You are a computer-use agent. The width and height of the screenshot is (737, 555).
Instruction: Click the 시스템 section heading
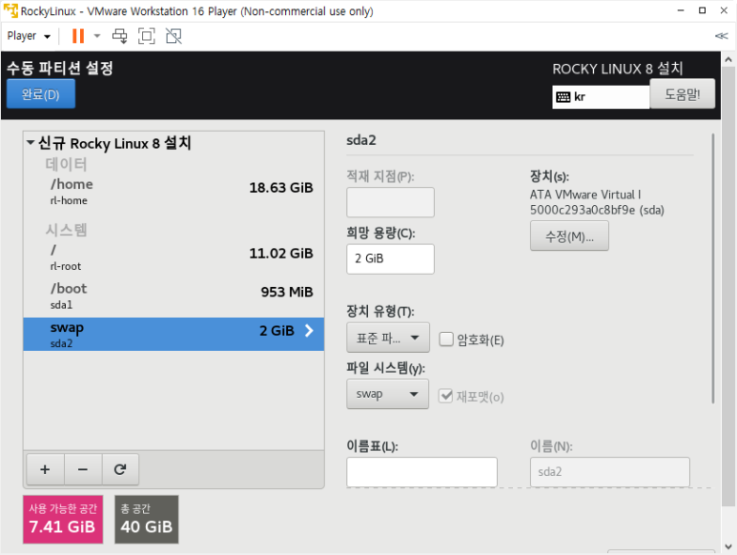[67, 230]
